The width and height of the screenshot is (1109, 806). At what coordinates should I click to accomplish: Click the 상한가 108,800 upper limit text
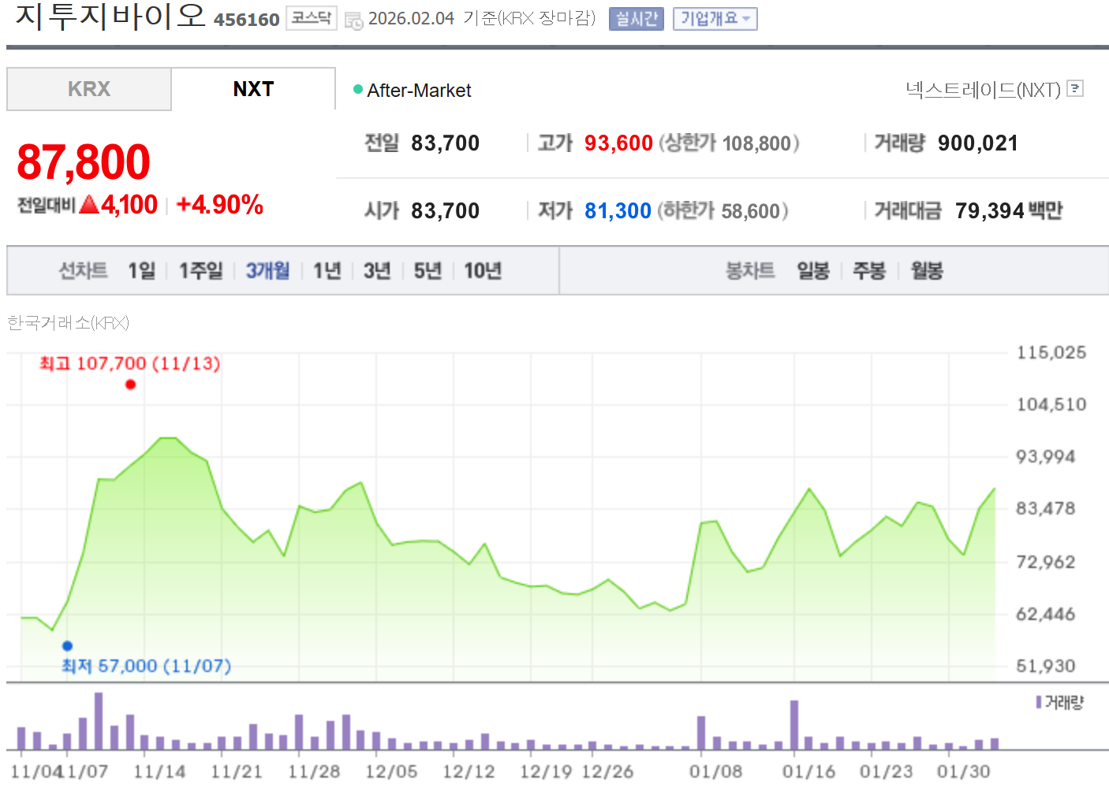(729, 143)
